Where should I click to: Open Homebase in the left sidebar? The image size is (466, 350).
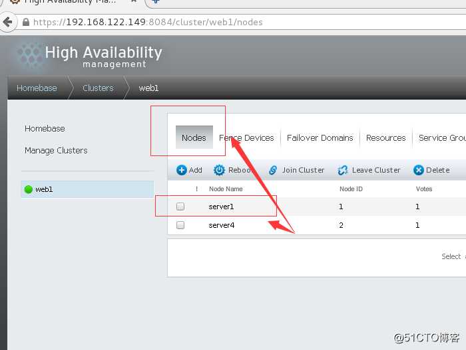click(x=45, y=128)
